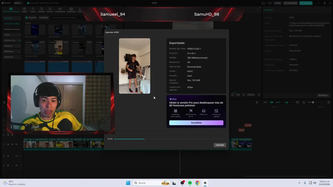Toggle visibility eye on main video track

point(12,144)
